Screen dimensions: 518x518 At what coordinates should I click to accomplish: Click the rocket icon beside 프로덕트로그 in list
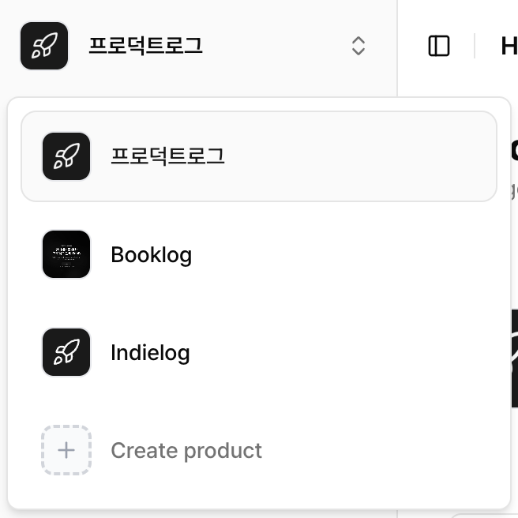(66, 156)
